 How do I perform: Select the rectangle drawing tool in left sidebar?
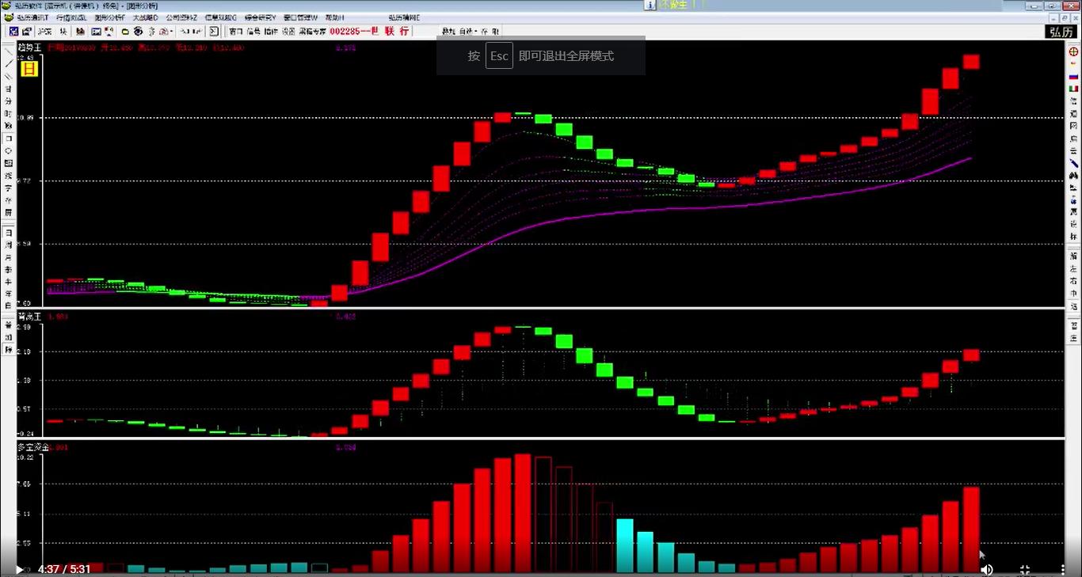9,138
